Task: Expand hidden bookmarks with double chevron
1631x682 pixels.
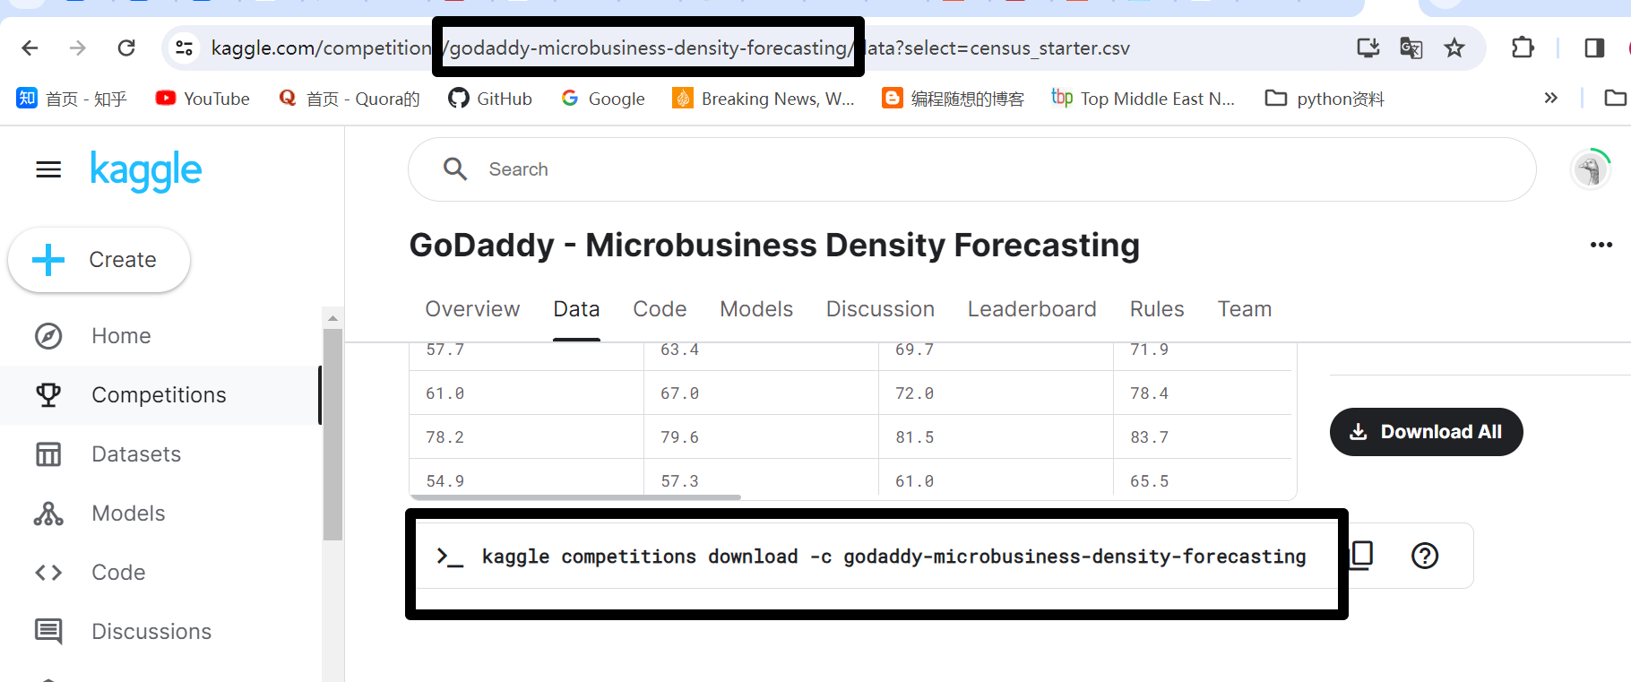Action: point(1551,98)
